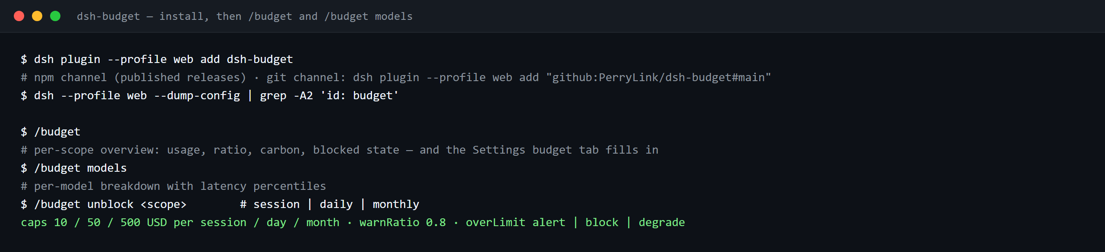Click the 'daily' scope option text
The height and width of the screenshot is (252, 1105).
(336, 204)
